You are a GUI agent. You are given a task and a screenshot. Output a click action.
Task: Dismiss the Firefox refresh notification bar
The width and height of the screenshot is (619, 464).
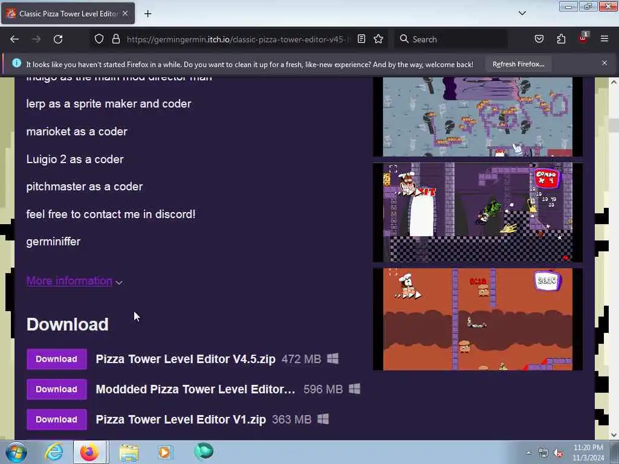(x=604, y=63)
